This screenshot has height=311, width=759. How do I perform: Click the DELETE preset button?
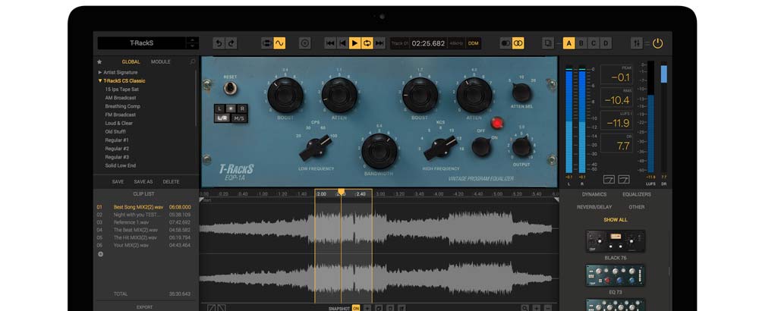171,182
